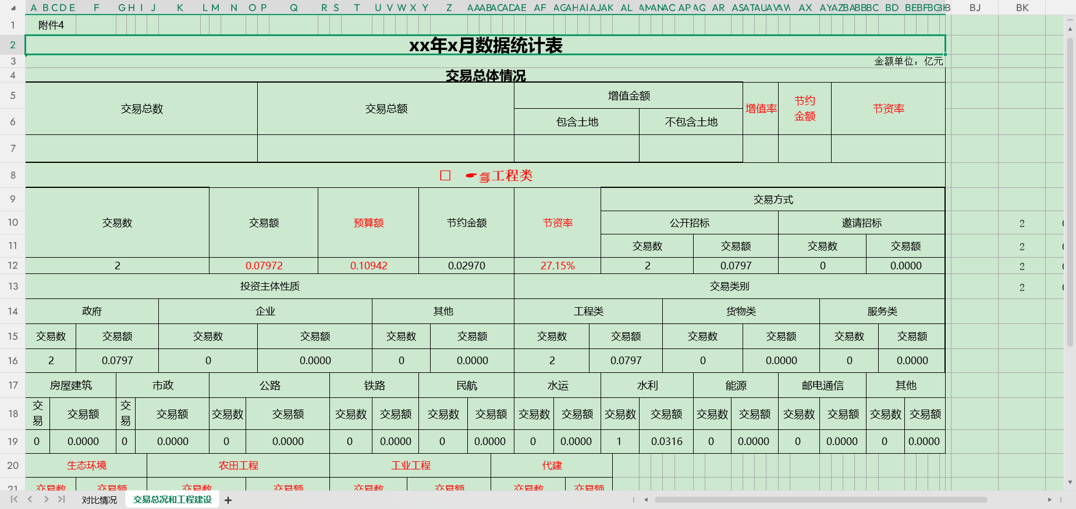
Task: Select row 16 header
Action: click(13, 361)
